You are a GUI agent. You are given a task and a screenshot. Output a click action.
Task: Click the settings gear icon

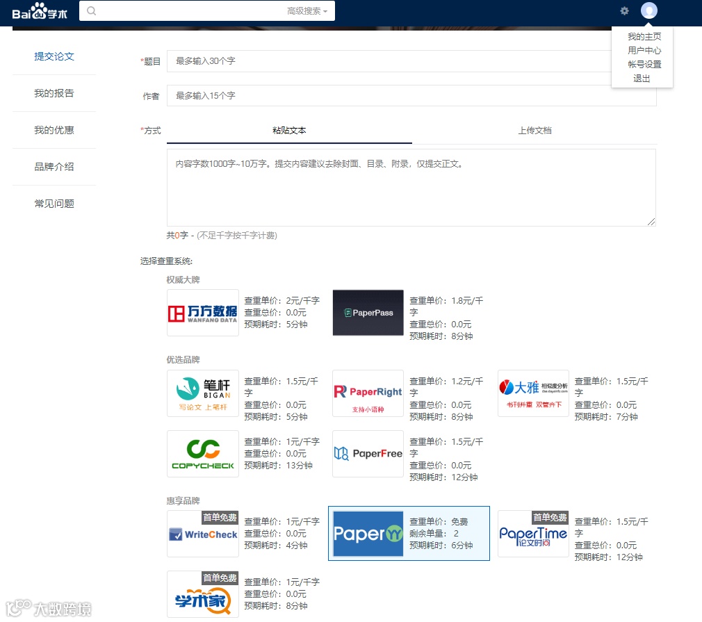[x=625, y=10]
